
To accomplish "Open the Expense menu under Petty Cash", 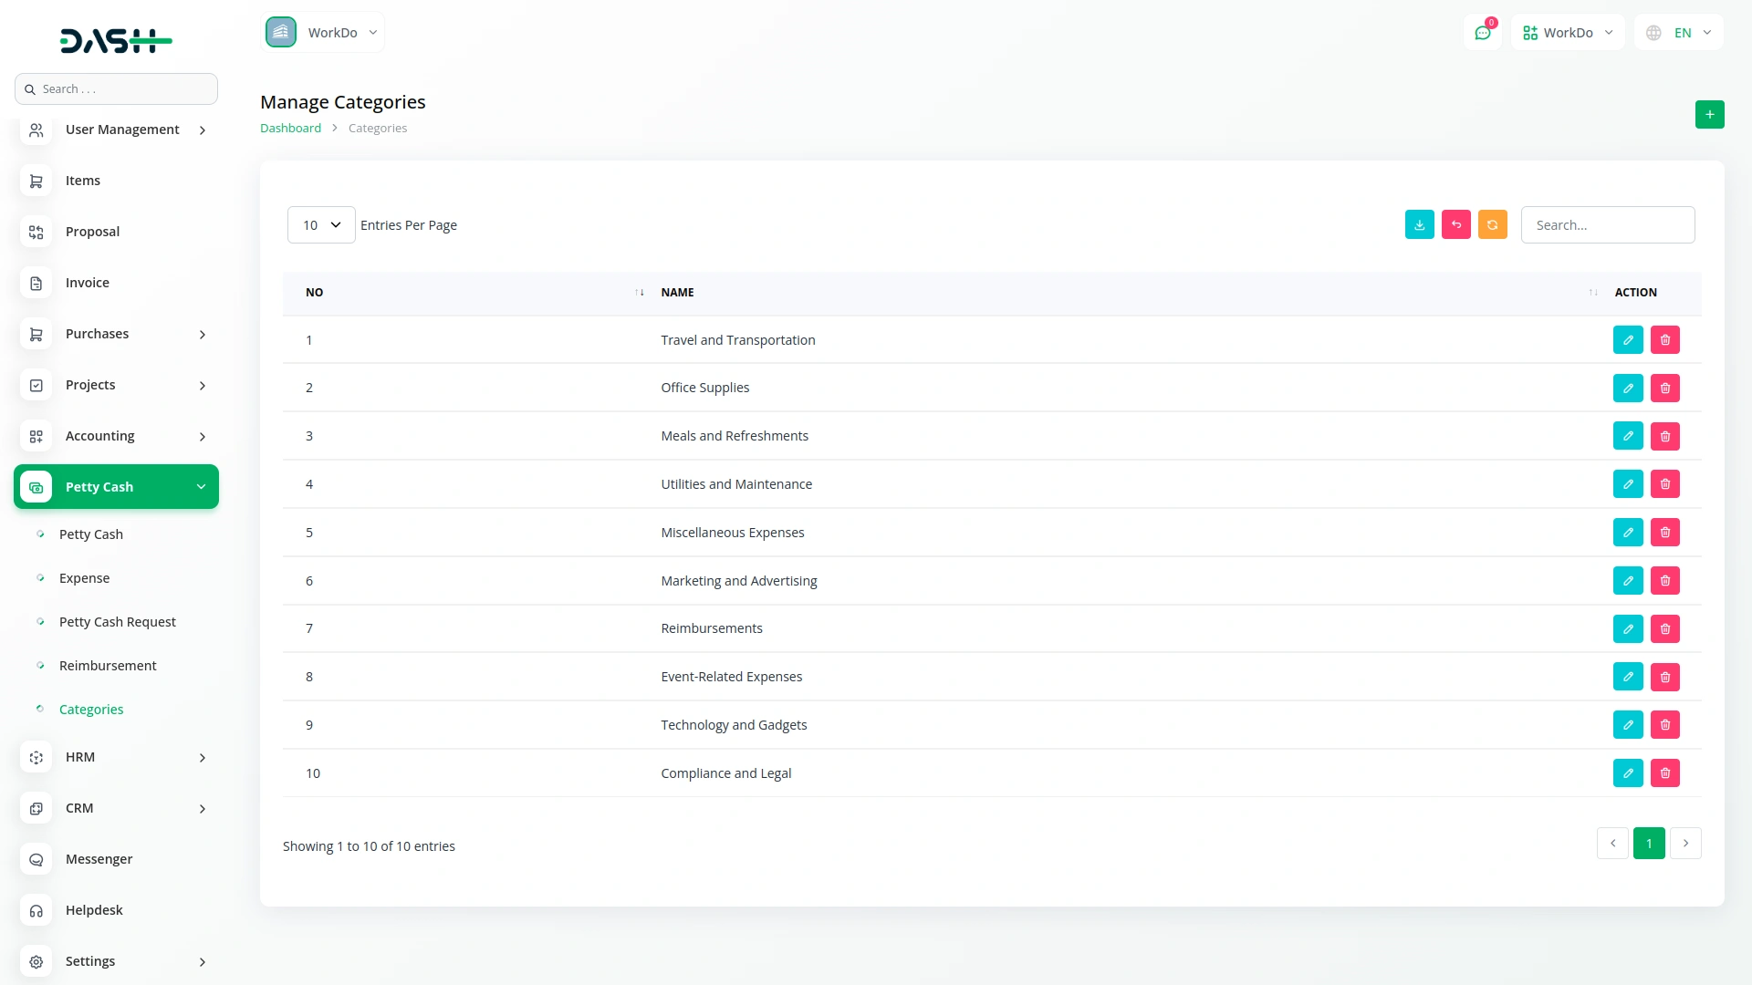I will [x=84, y=577].
